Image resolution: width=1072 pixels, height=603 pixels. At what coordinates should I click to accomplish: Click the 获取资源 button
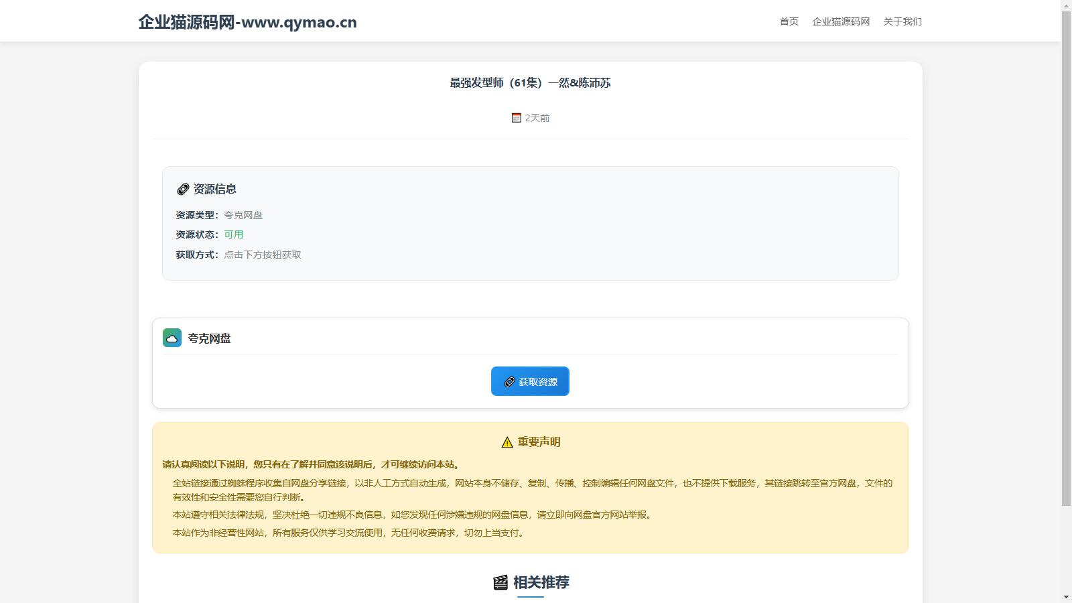click(x=530, y=381)
